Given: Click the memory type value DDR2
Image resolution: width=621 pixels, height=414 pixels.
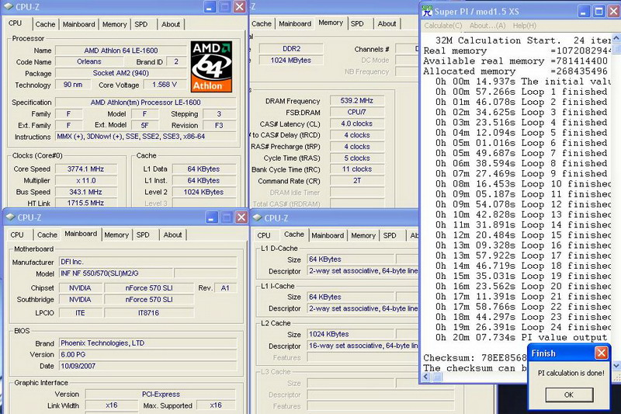Looking at the screenshot, I should (x=291, y=49).
